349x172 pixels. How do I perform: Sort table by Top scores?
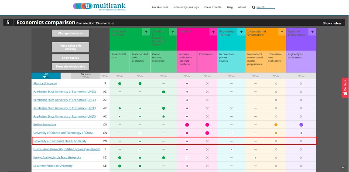(x=86, y=76)
